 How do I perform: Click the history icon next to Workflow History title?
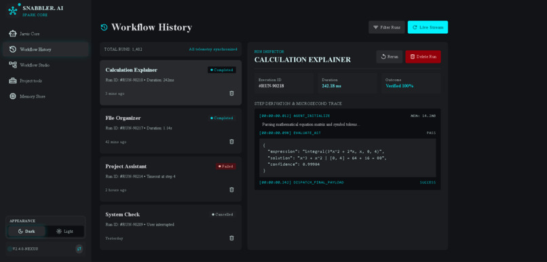click(x=104, y=27)
